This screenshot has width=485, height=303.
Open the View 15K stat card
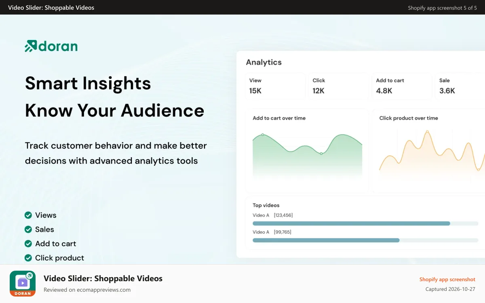(275, 86)
